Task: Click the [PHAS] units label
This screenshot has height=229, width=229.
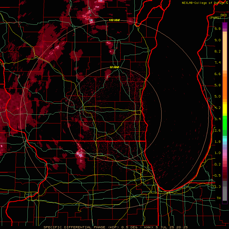Action: (215, 18)
